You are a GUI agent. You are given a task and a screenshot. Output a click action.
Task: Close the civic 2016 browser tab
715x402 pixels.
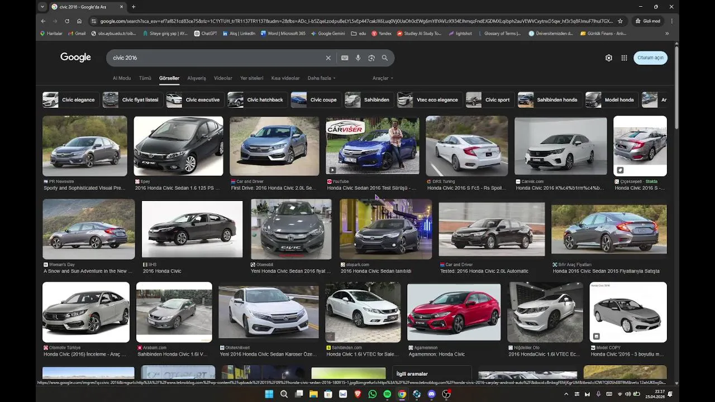[121, 7]
